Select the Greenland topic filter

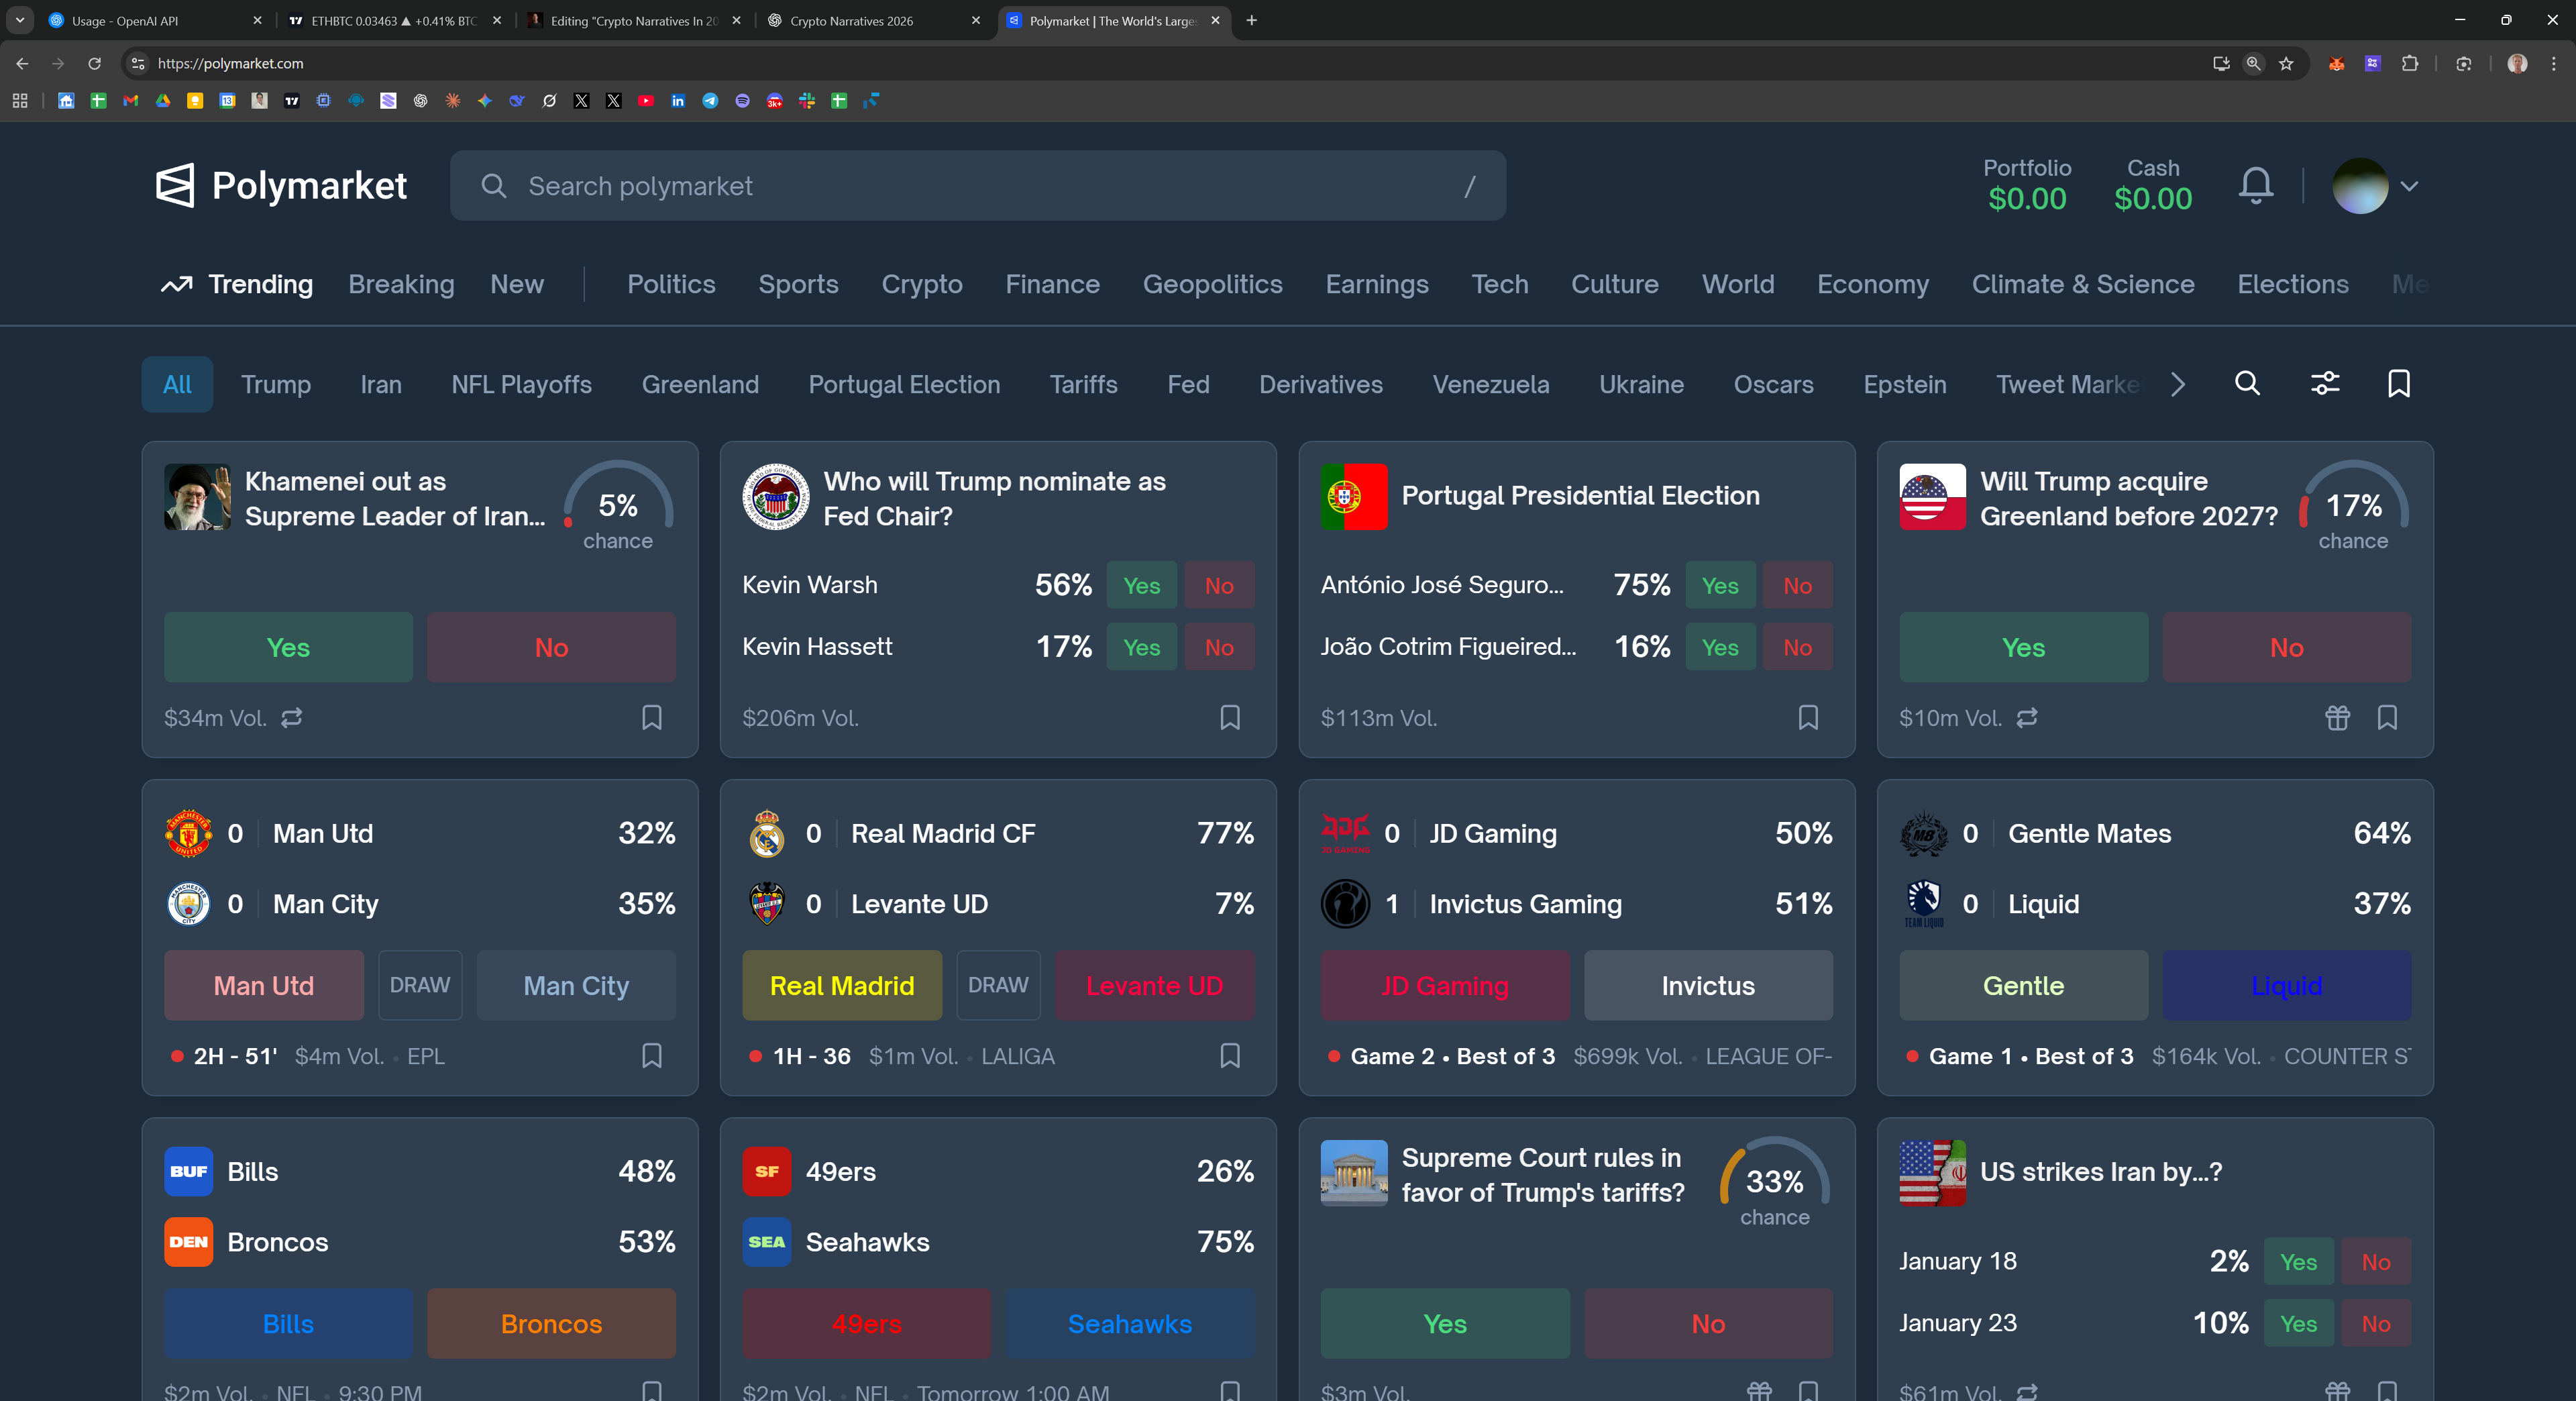click(700, 385)
